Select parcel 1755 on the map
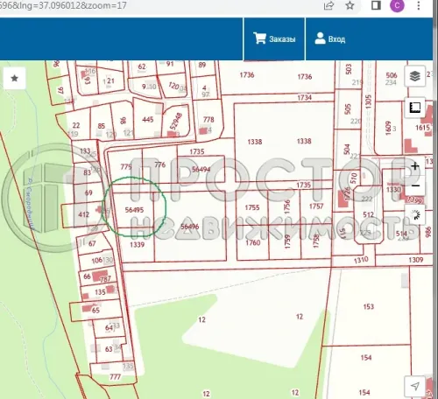This screenshot has width=438, height=399. point(252,207)
